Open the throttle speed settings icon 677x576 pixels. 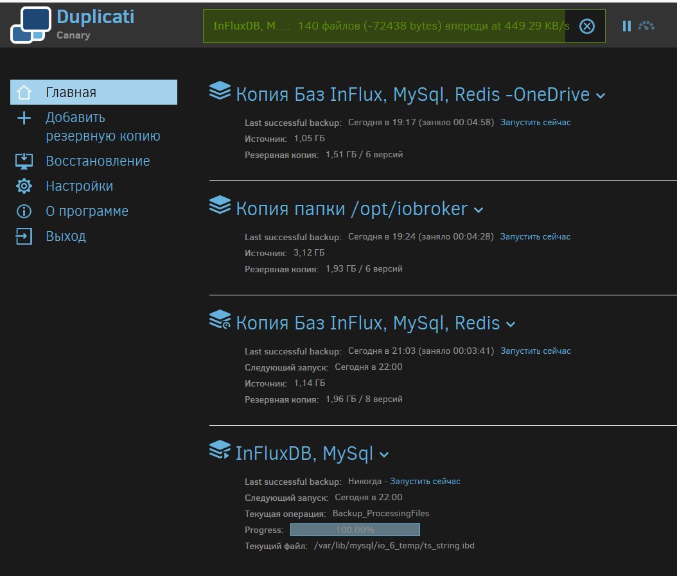click(646, 26)
